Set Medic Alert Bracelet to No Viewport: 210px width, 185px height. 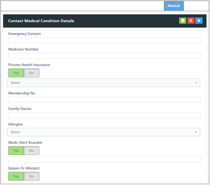point(32,151)
